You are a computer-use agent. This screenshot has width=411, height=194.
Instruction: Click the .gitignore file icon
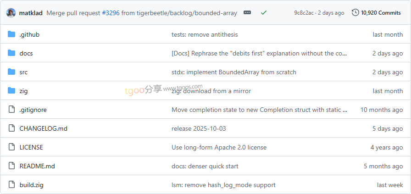(x=11, y=110)
